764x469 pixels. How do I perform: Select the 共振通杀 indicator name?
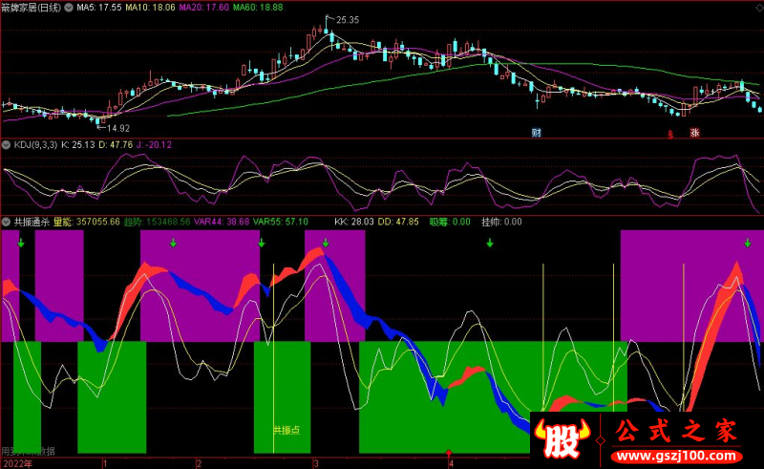[x=32, y=222]
